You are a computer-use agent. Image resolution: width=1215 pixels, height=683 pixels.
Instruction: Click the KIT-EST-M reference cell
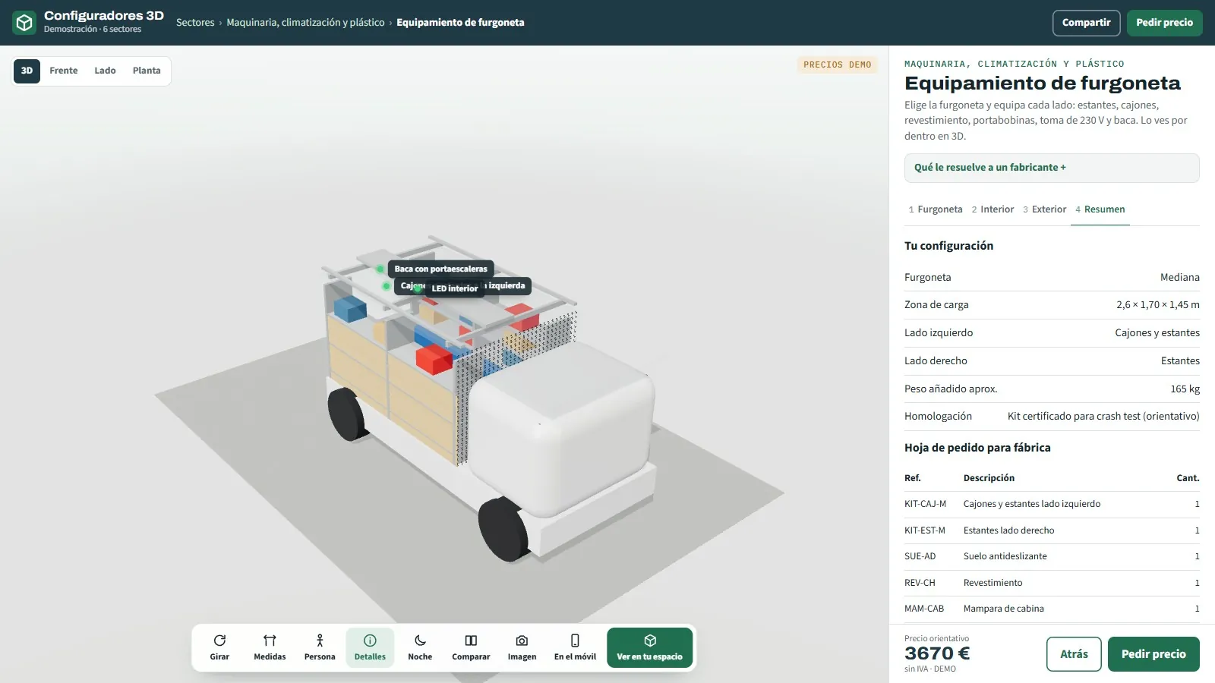[925, 530]
